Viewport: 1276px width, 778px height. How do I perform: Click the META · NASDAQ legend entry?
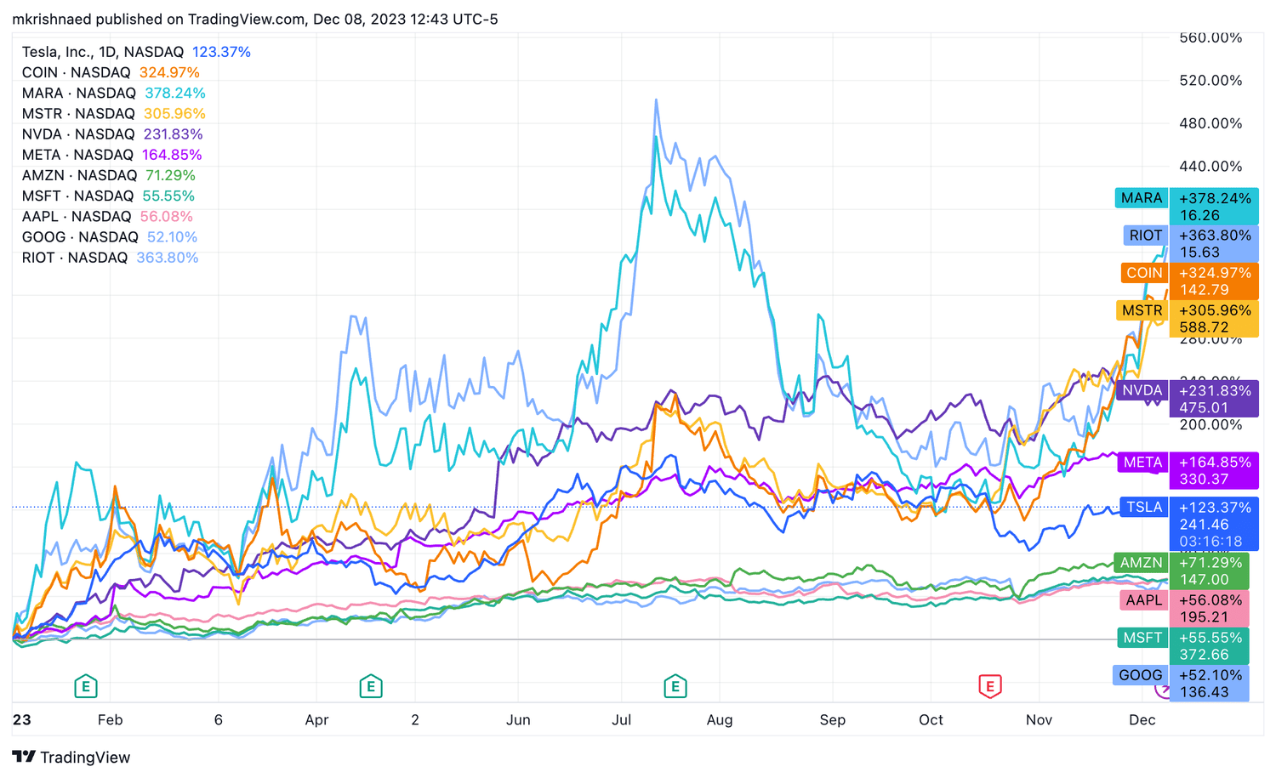coord(77,155)
